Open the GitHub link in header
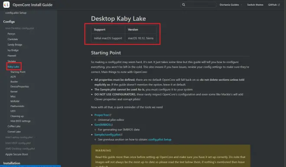286x167 pixels. (272, 5)
